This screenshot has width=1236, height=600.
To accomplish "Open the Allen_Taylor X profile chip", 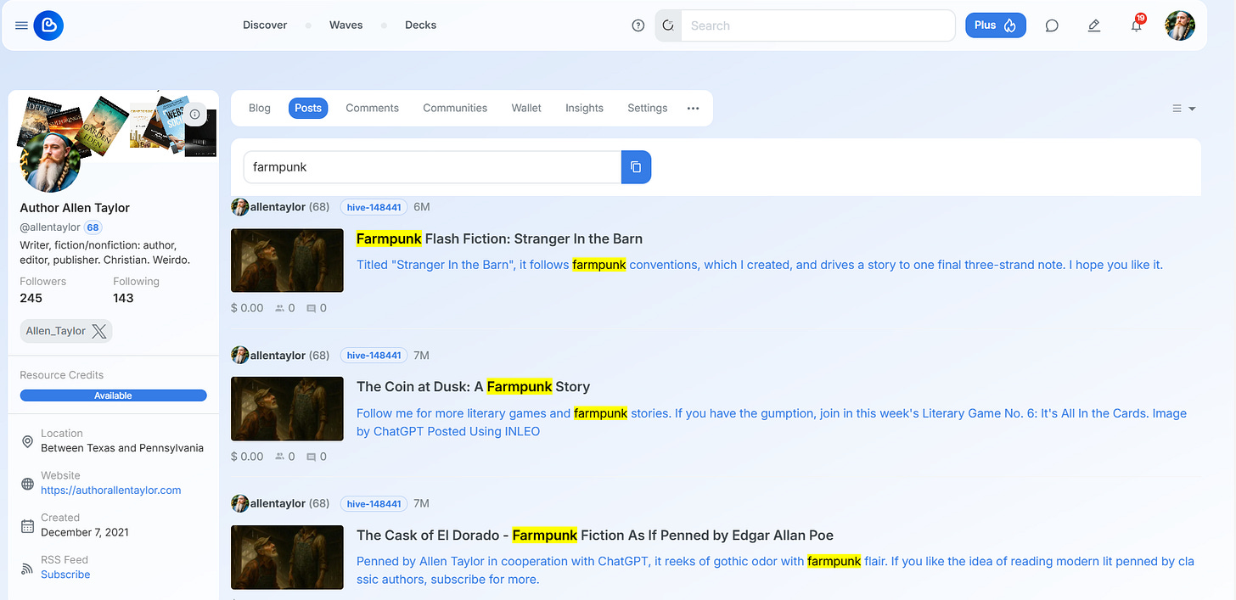I will (66, 331).
